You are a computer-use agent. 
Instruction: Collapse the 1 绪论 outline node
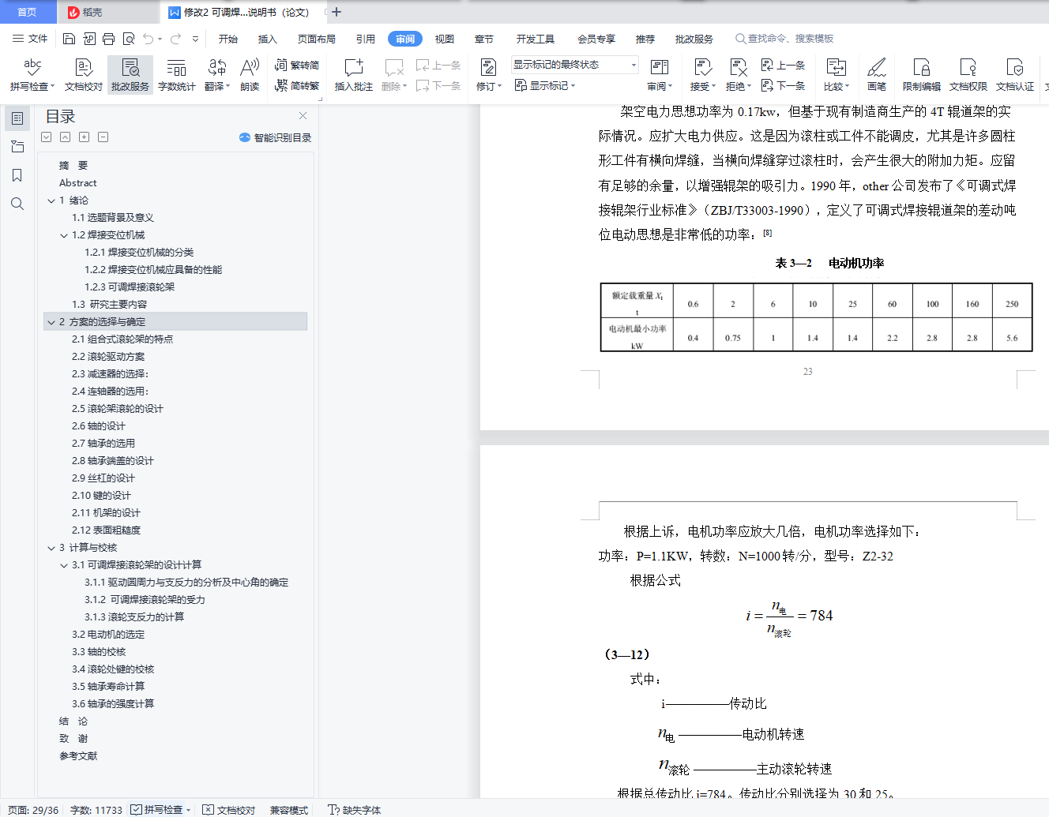(51, 201)
